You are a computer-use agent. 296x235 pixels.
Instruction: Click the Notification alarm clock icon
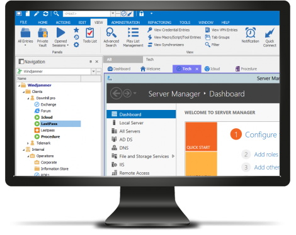251,33
